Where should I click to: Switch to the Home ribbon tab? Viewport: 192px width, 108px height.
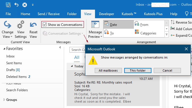coord(25,14)
